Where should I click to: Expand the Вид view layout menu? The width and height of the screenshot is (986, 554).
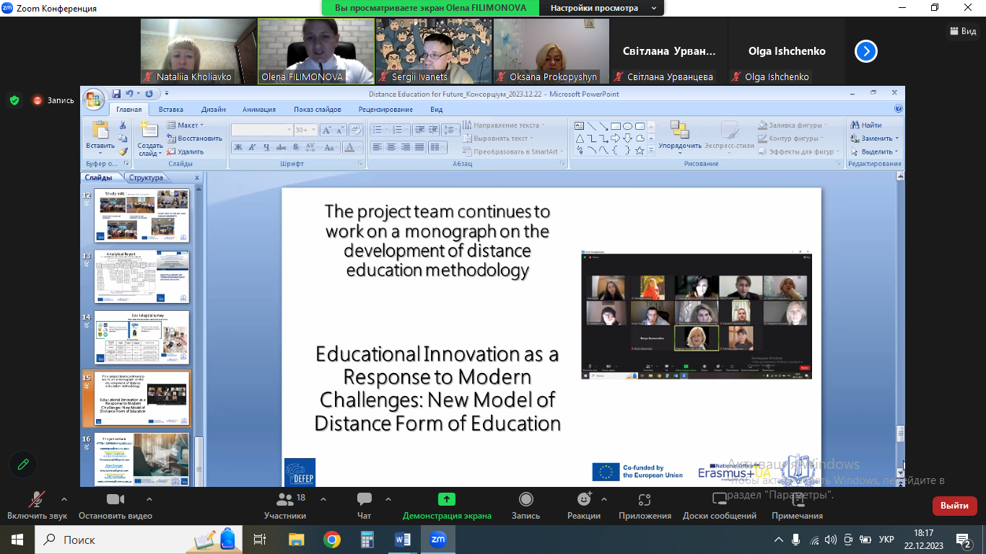(961, 31)
